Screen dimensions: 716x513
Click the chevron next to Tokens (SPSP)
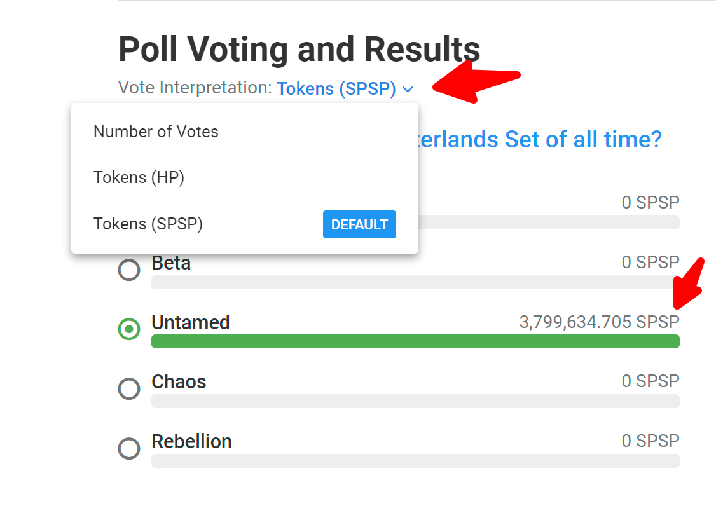pyautogui.click(x=408, y=90)
